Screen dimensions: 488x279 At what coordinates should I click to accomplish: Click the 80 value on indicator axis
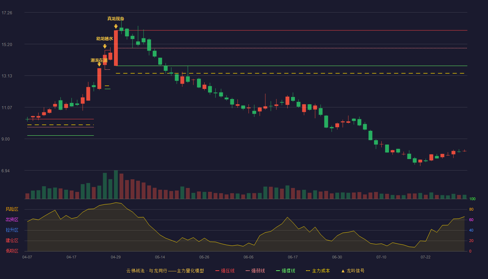[471, 209]
